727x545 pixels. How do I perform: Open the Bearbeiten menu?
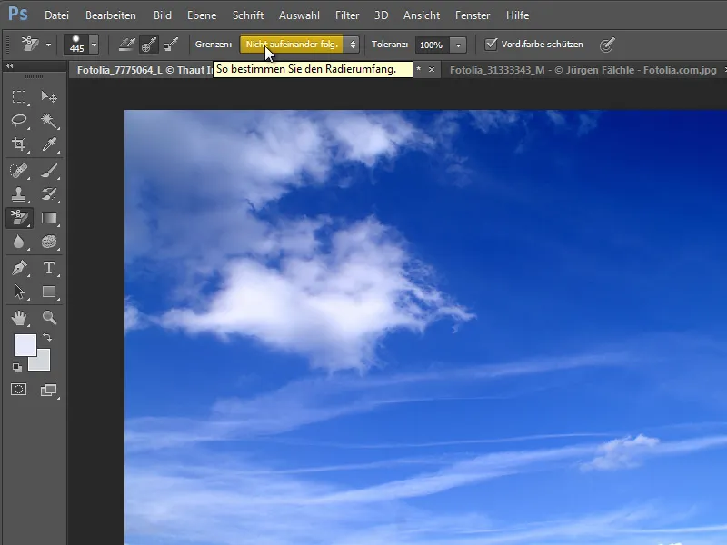[x=110, y=15]
